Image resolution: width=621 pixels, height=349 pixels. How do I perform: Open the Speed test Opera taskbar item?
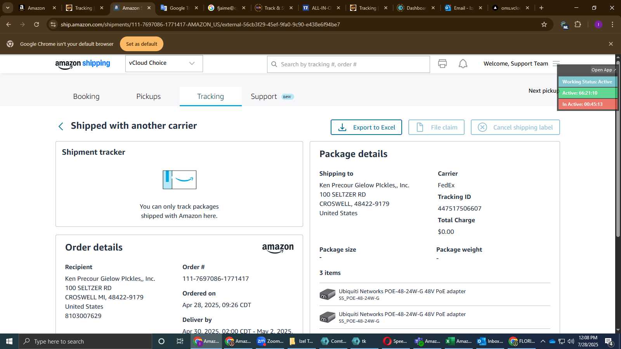pos(395,341)
